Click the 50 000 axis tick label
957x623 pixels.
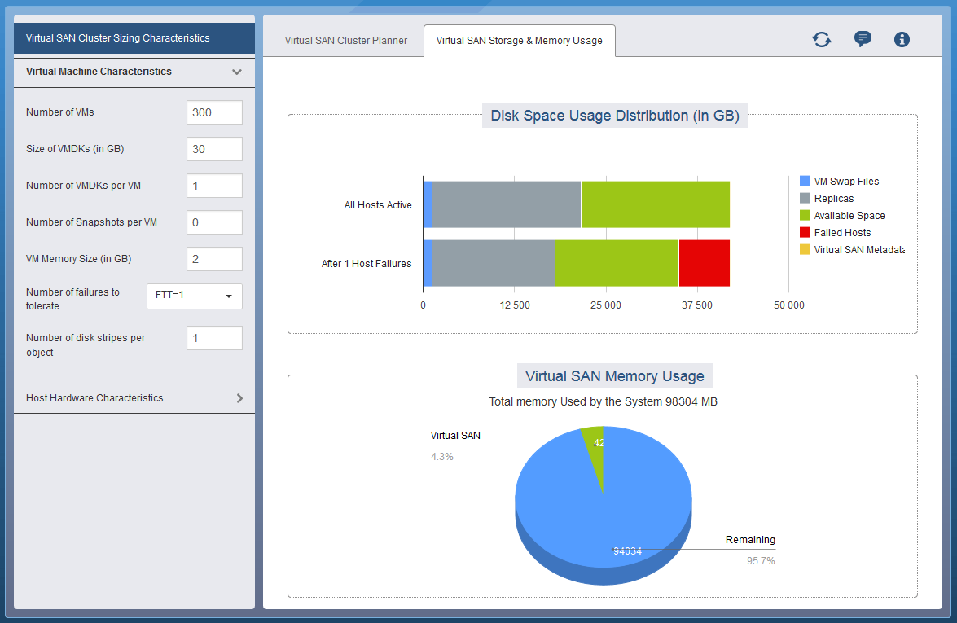click(788, 305)
